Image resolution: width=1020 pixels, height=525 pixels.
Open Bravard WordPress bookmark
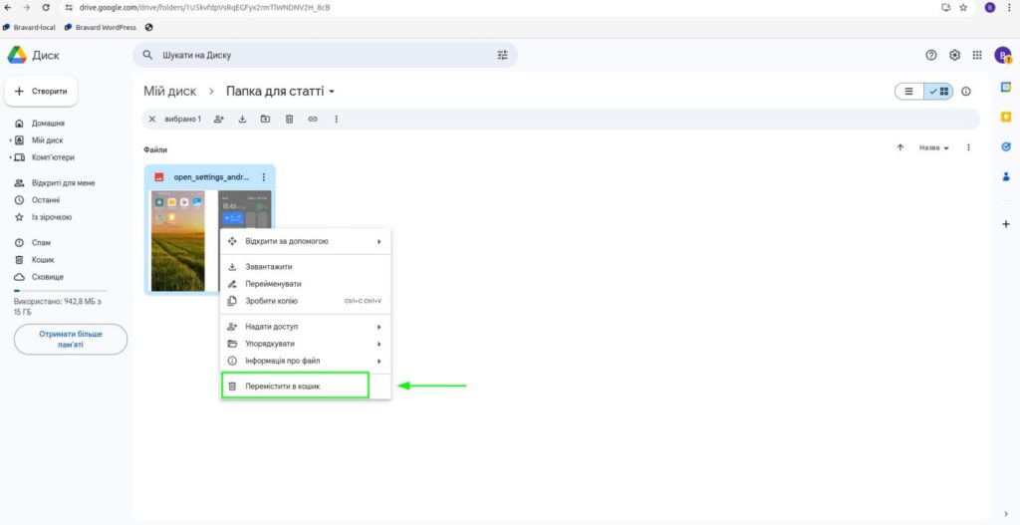(x=101, y=27)
